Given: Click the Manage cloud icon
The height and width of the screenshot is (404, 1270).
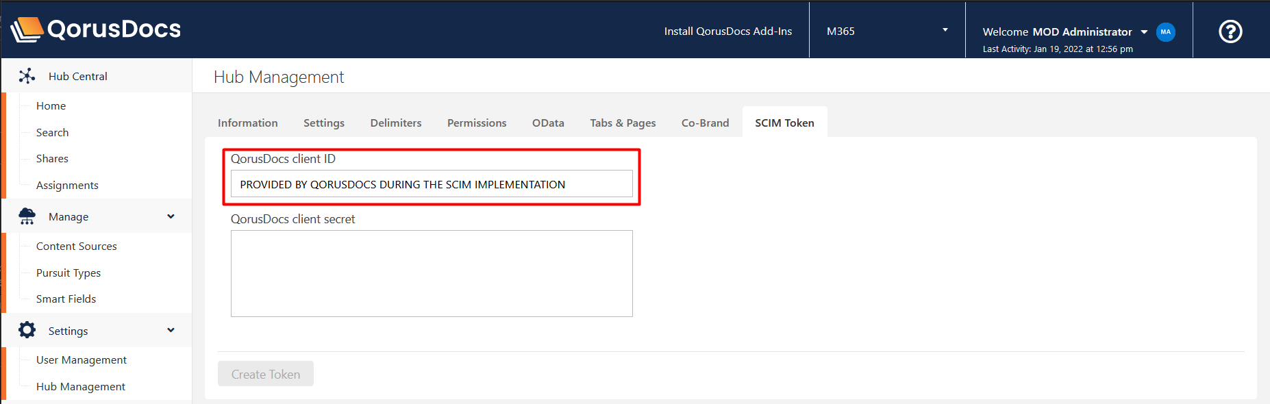Looking at the screenshot, I should click(x=27, y=216).
